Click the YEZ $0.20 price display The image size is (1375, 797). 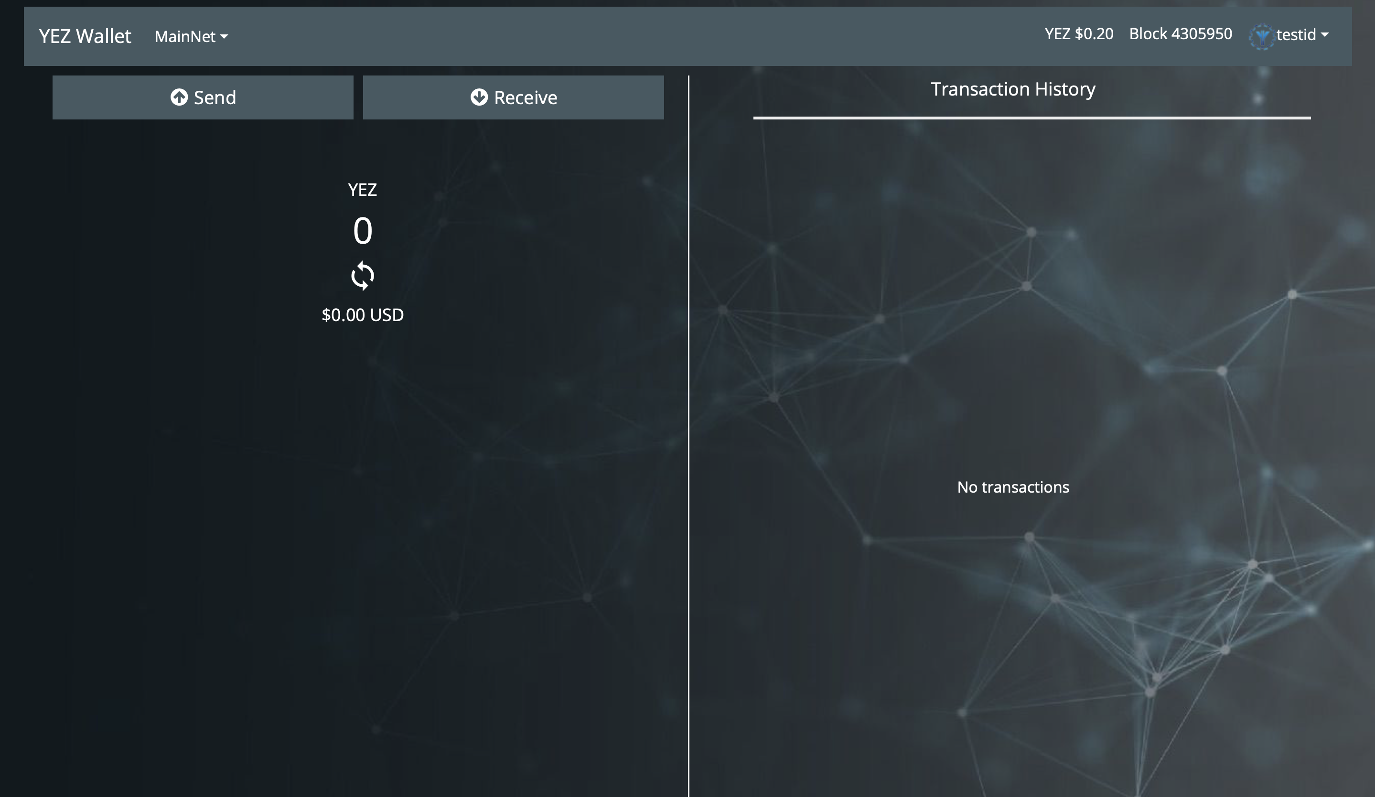click(1078, 34)
